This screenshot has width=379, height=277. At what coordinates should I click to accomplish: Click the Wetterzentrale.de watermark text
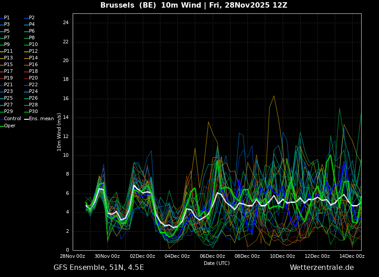pos(322,268)
